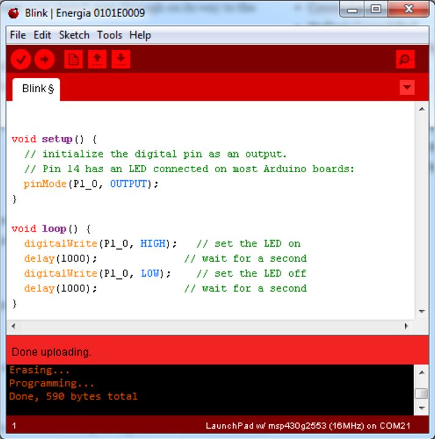
Task: Click the console scroll up arrow
Action: click(x=422, y=372)
